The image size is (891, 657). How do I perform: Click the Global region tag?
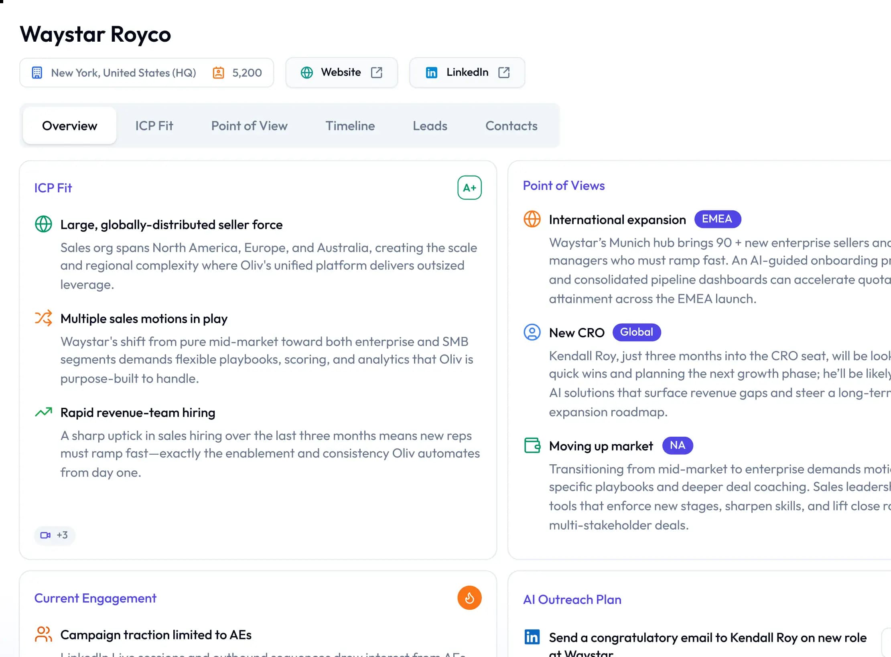(637, 332)
